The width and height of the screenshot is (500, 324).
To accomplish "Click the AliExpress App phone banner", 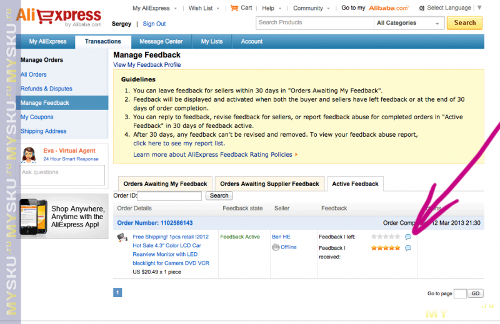I will (x=62, y=217).
